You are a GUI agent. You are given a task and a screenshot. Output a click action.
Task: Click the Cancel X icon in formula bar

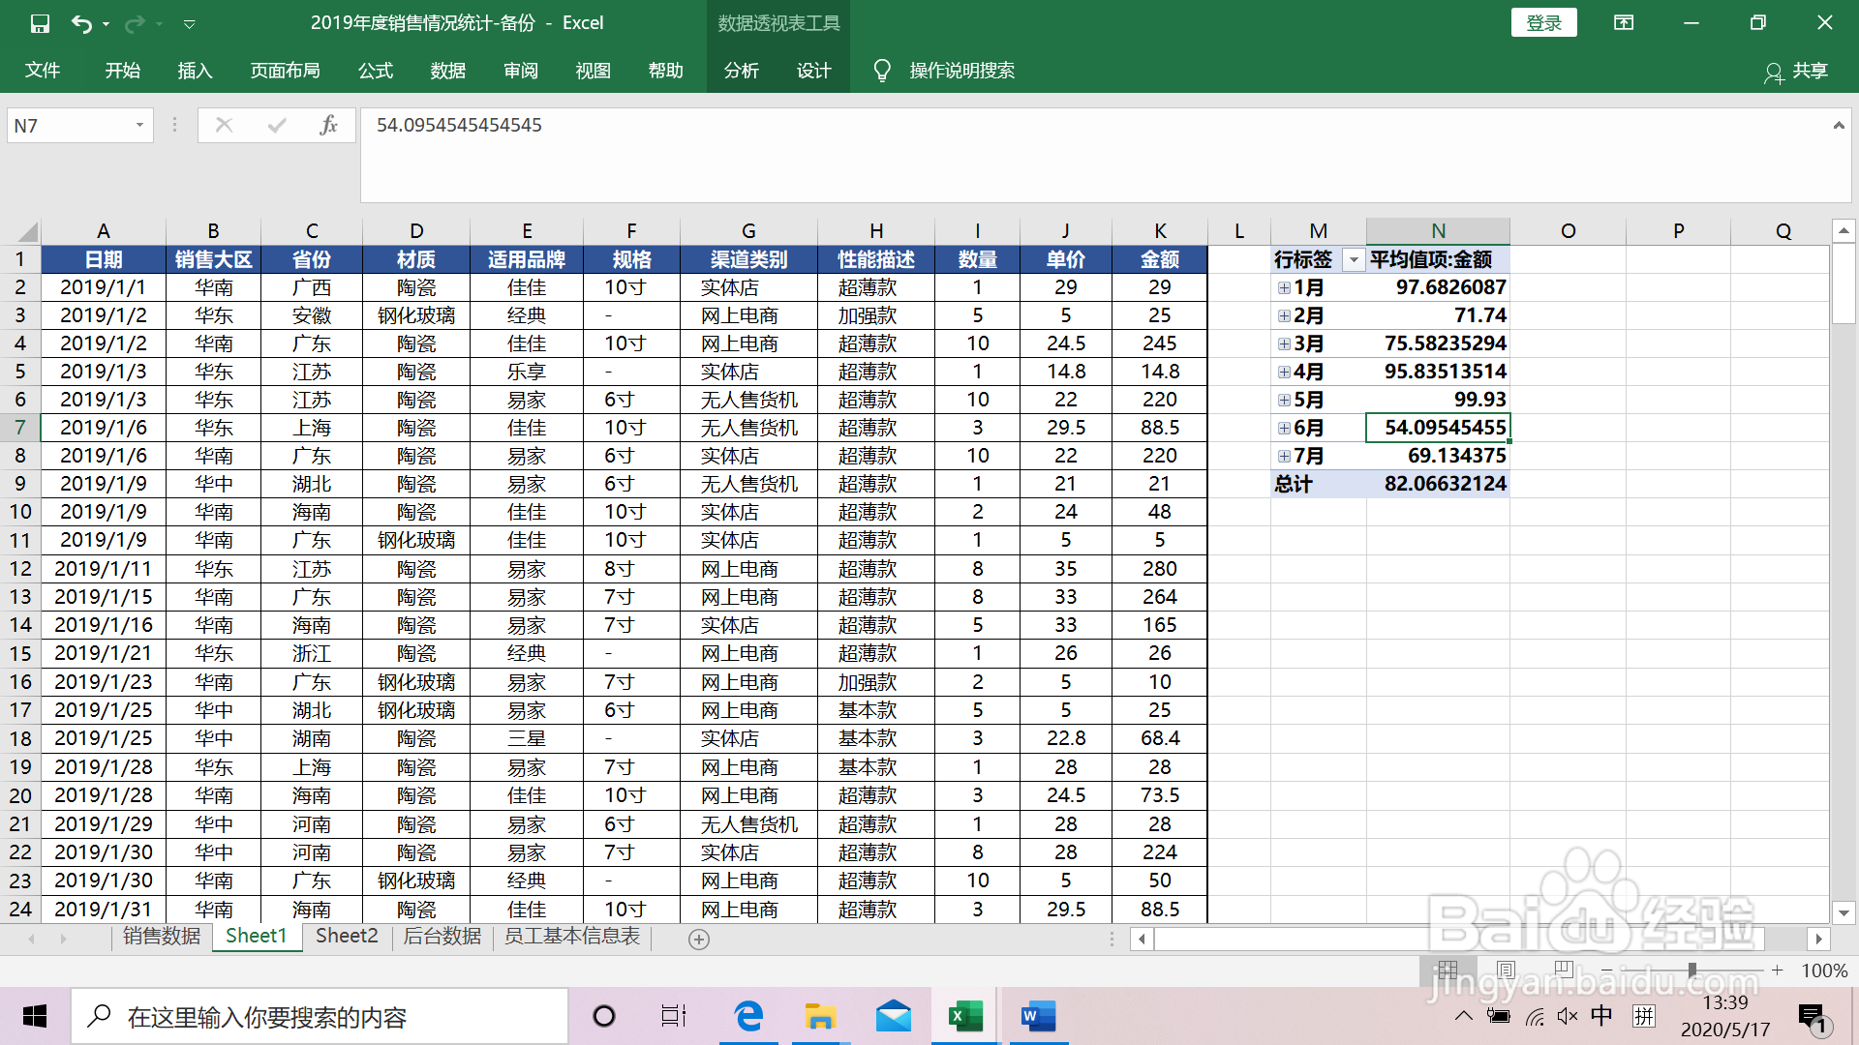click(224, 125)
